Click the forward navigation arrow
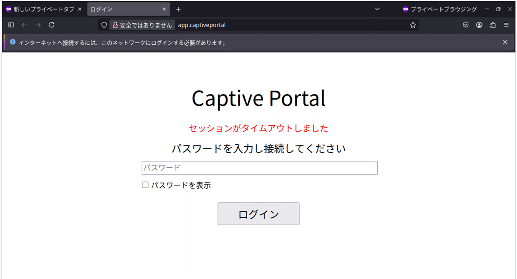This screenshot has width=517, height=279. pos(38,25)
